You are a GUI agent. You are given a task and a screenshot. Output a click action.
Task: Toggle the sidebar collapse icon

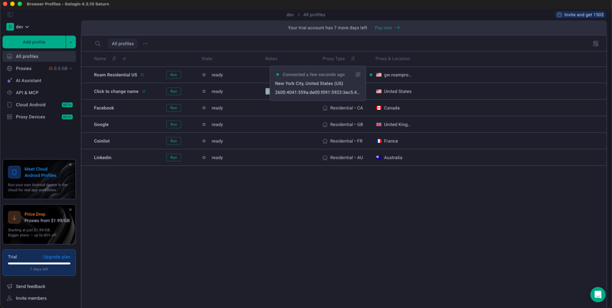coord(10,15)
